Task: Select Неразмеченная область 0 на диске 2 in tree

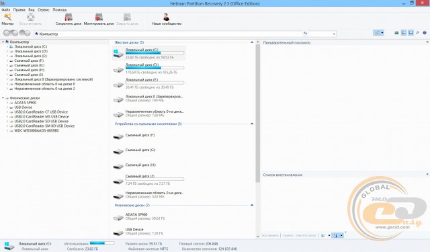Action: [x=45, y=89]
